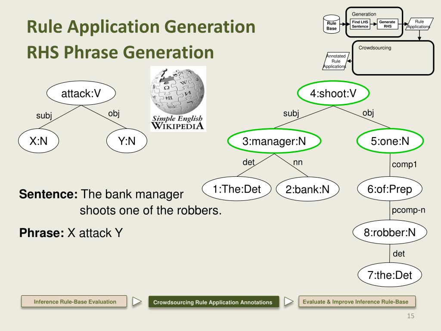Click Evaluate & Improve Inference Rule-Base button
Screen dimensions: 441x331
pos(357,302)
